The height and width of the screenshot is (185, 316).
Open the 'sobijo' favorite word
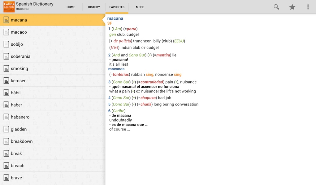(x=53, y=44)
